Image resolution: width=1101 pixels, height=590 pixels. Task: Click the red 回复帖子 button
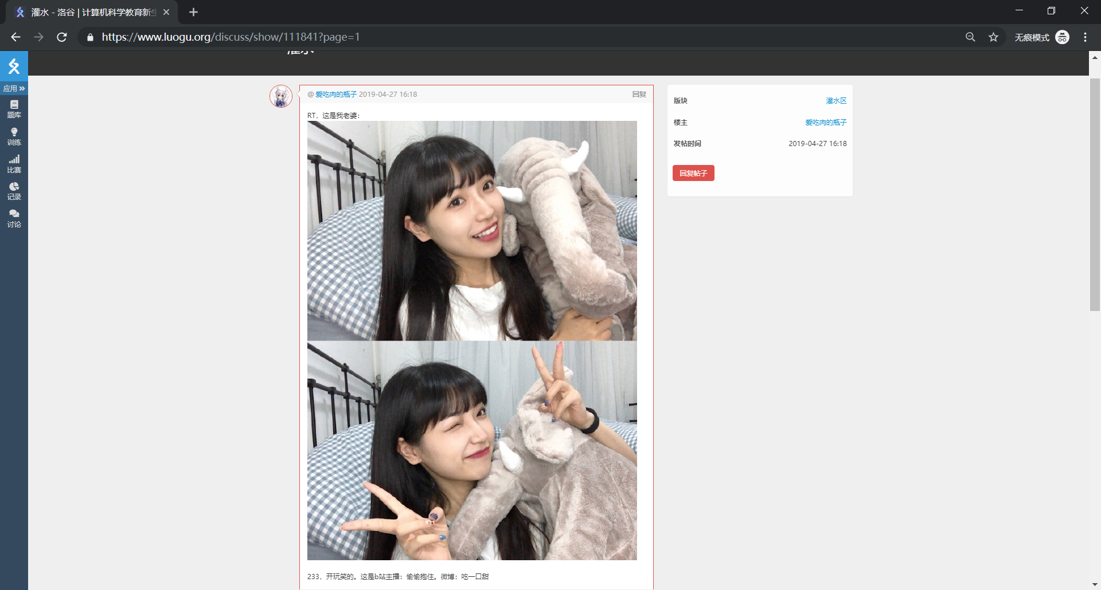693,173
